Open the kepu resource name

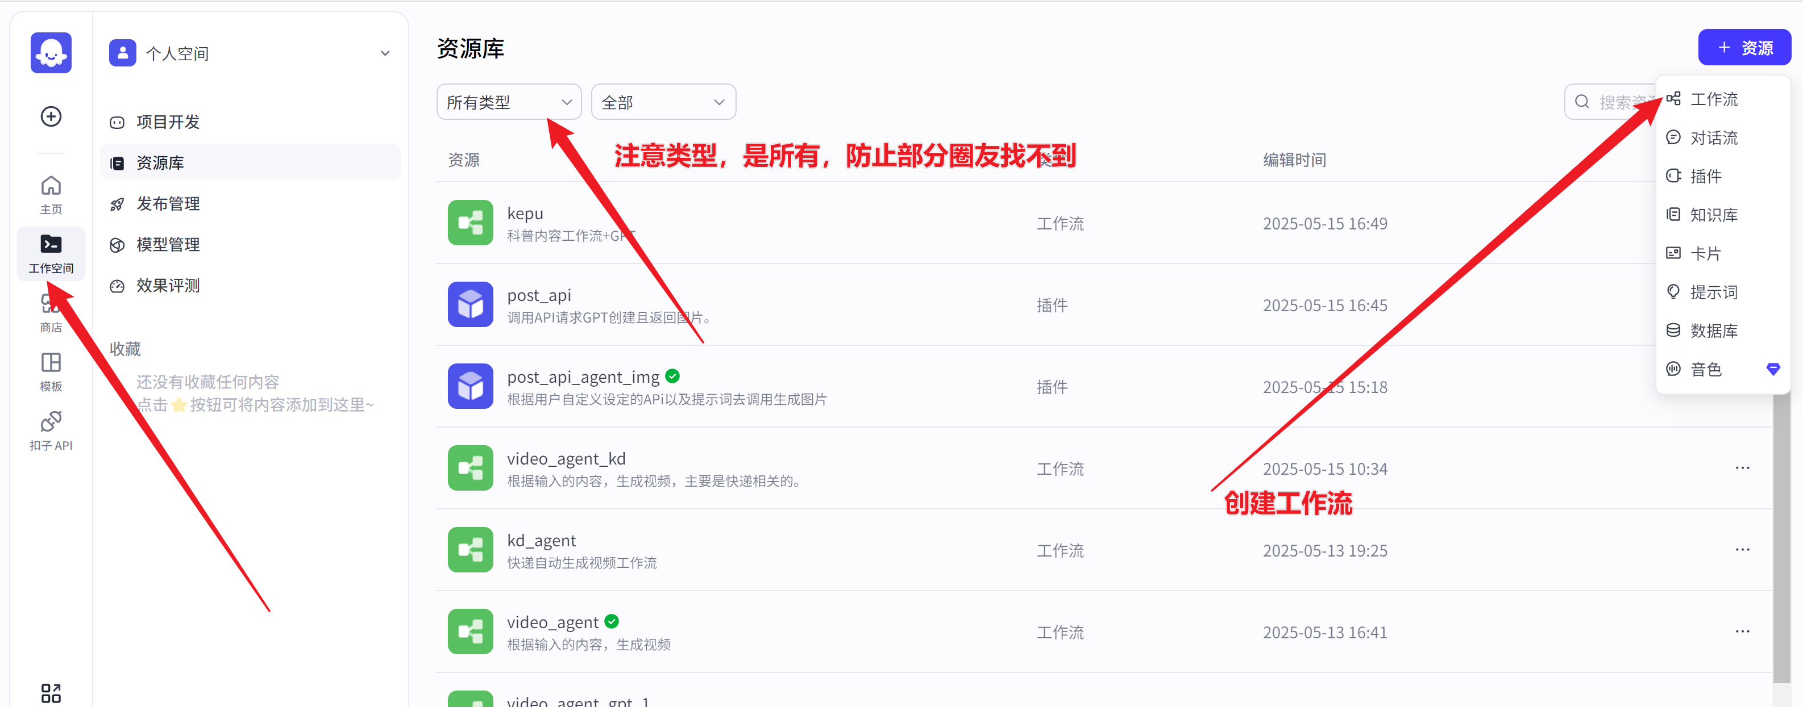[x=525, y=214]
